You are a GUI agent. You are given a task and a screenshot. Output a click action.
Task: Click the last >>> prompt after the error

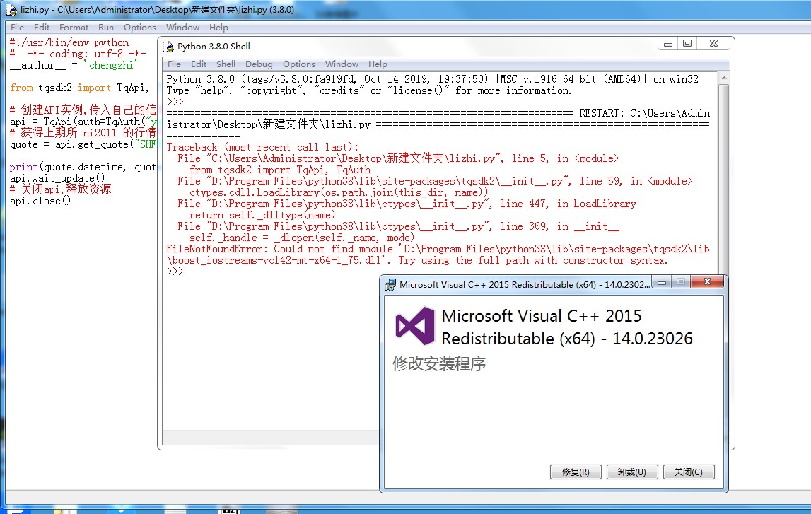(x=175, y=271)
